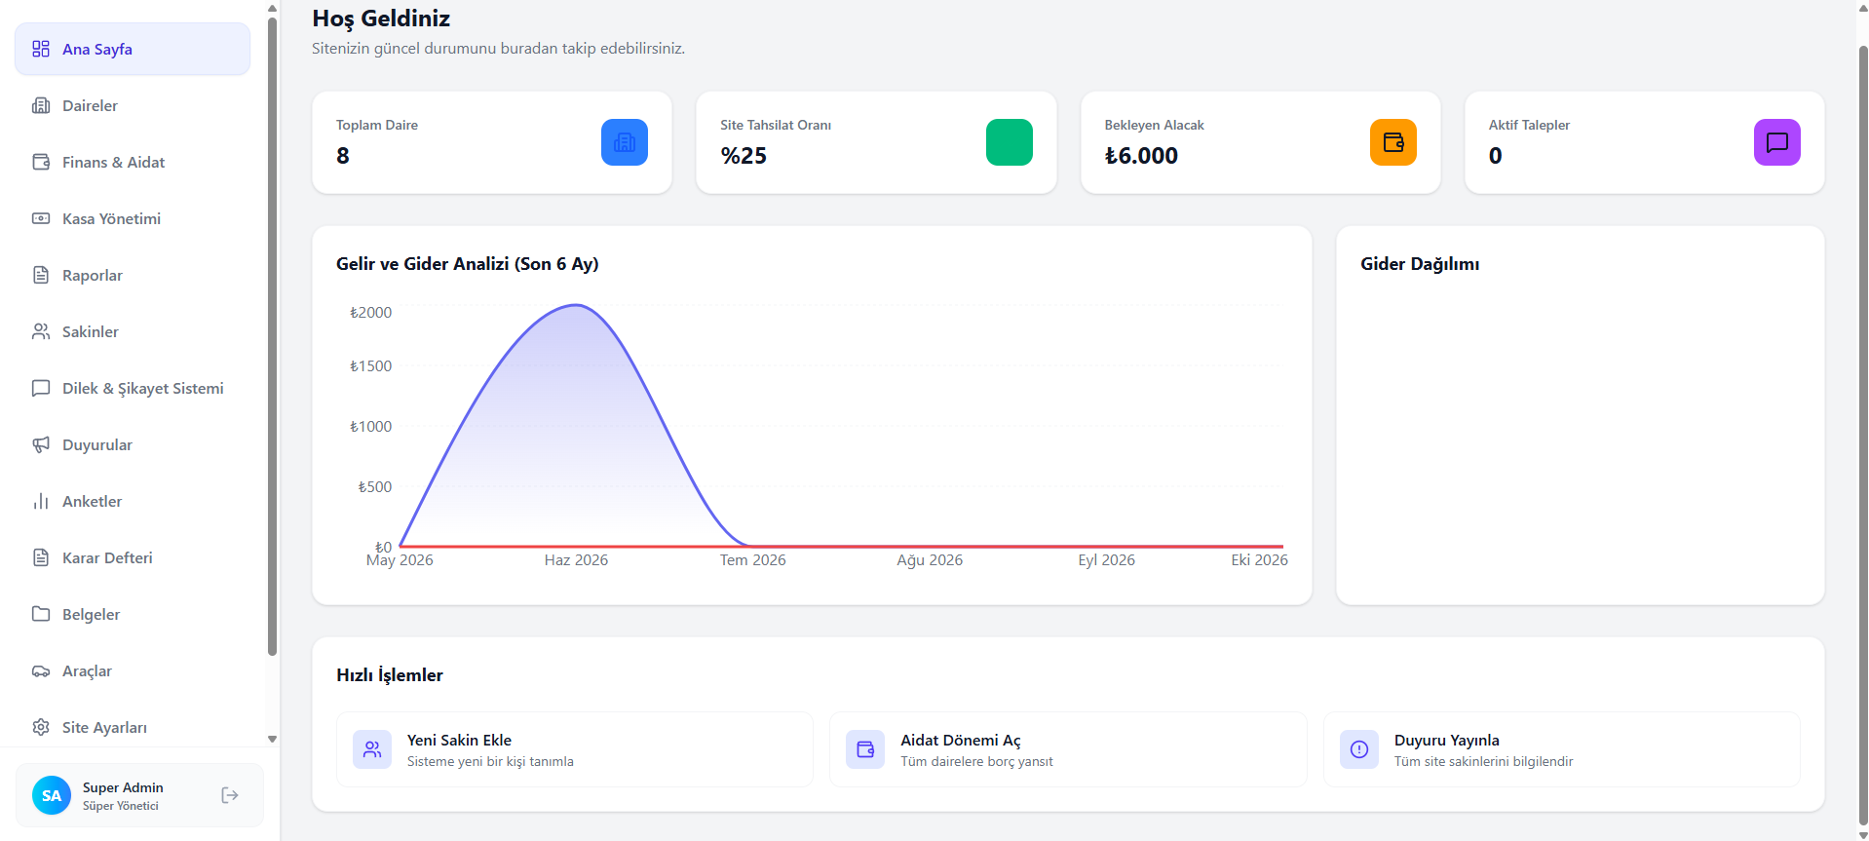Click the sidebar scrollbar thumb
1869x841 pixels.
pyautogui.click(x=272, y=336)
